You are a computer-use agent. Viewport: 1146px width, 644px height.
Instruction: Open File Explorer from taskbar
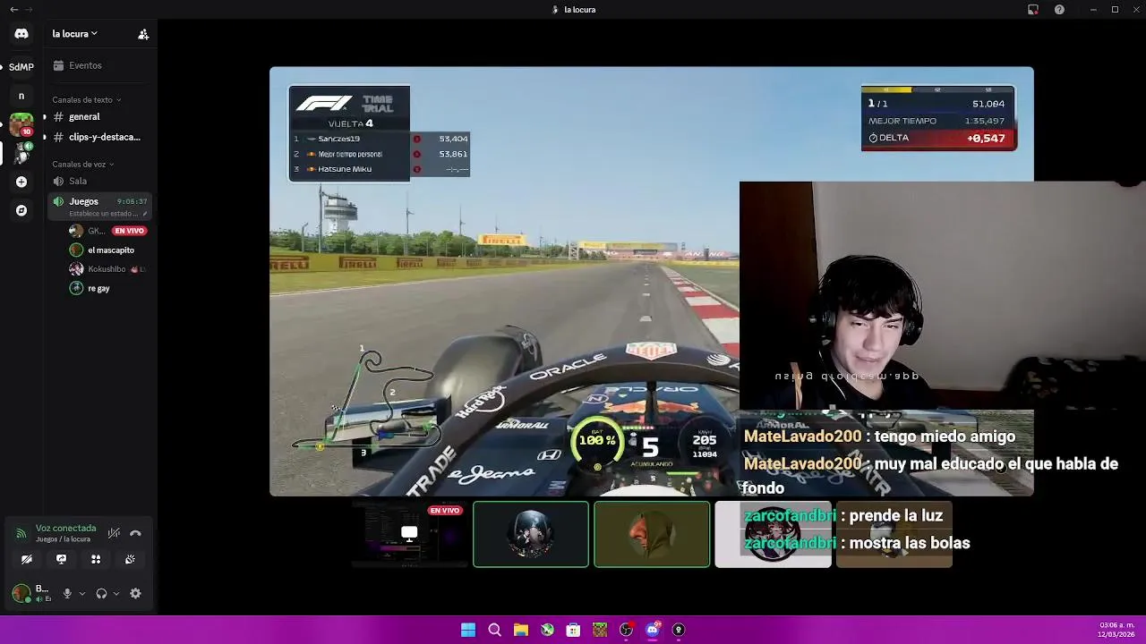[x=521, y=630]
